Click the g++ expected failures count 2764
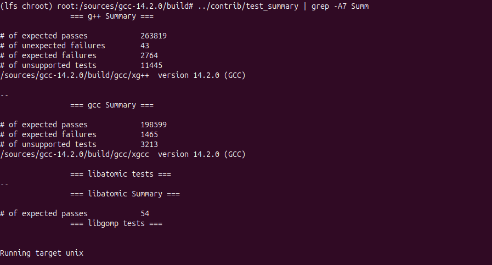This screenshot has width=492, height=265. [x=149, y=55]
